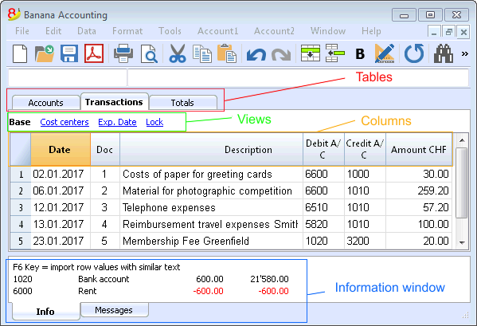Open the File menu
Image resolution: width=477 pixels, height=326 pixels.
[22, 31]
